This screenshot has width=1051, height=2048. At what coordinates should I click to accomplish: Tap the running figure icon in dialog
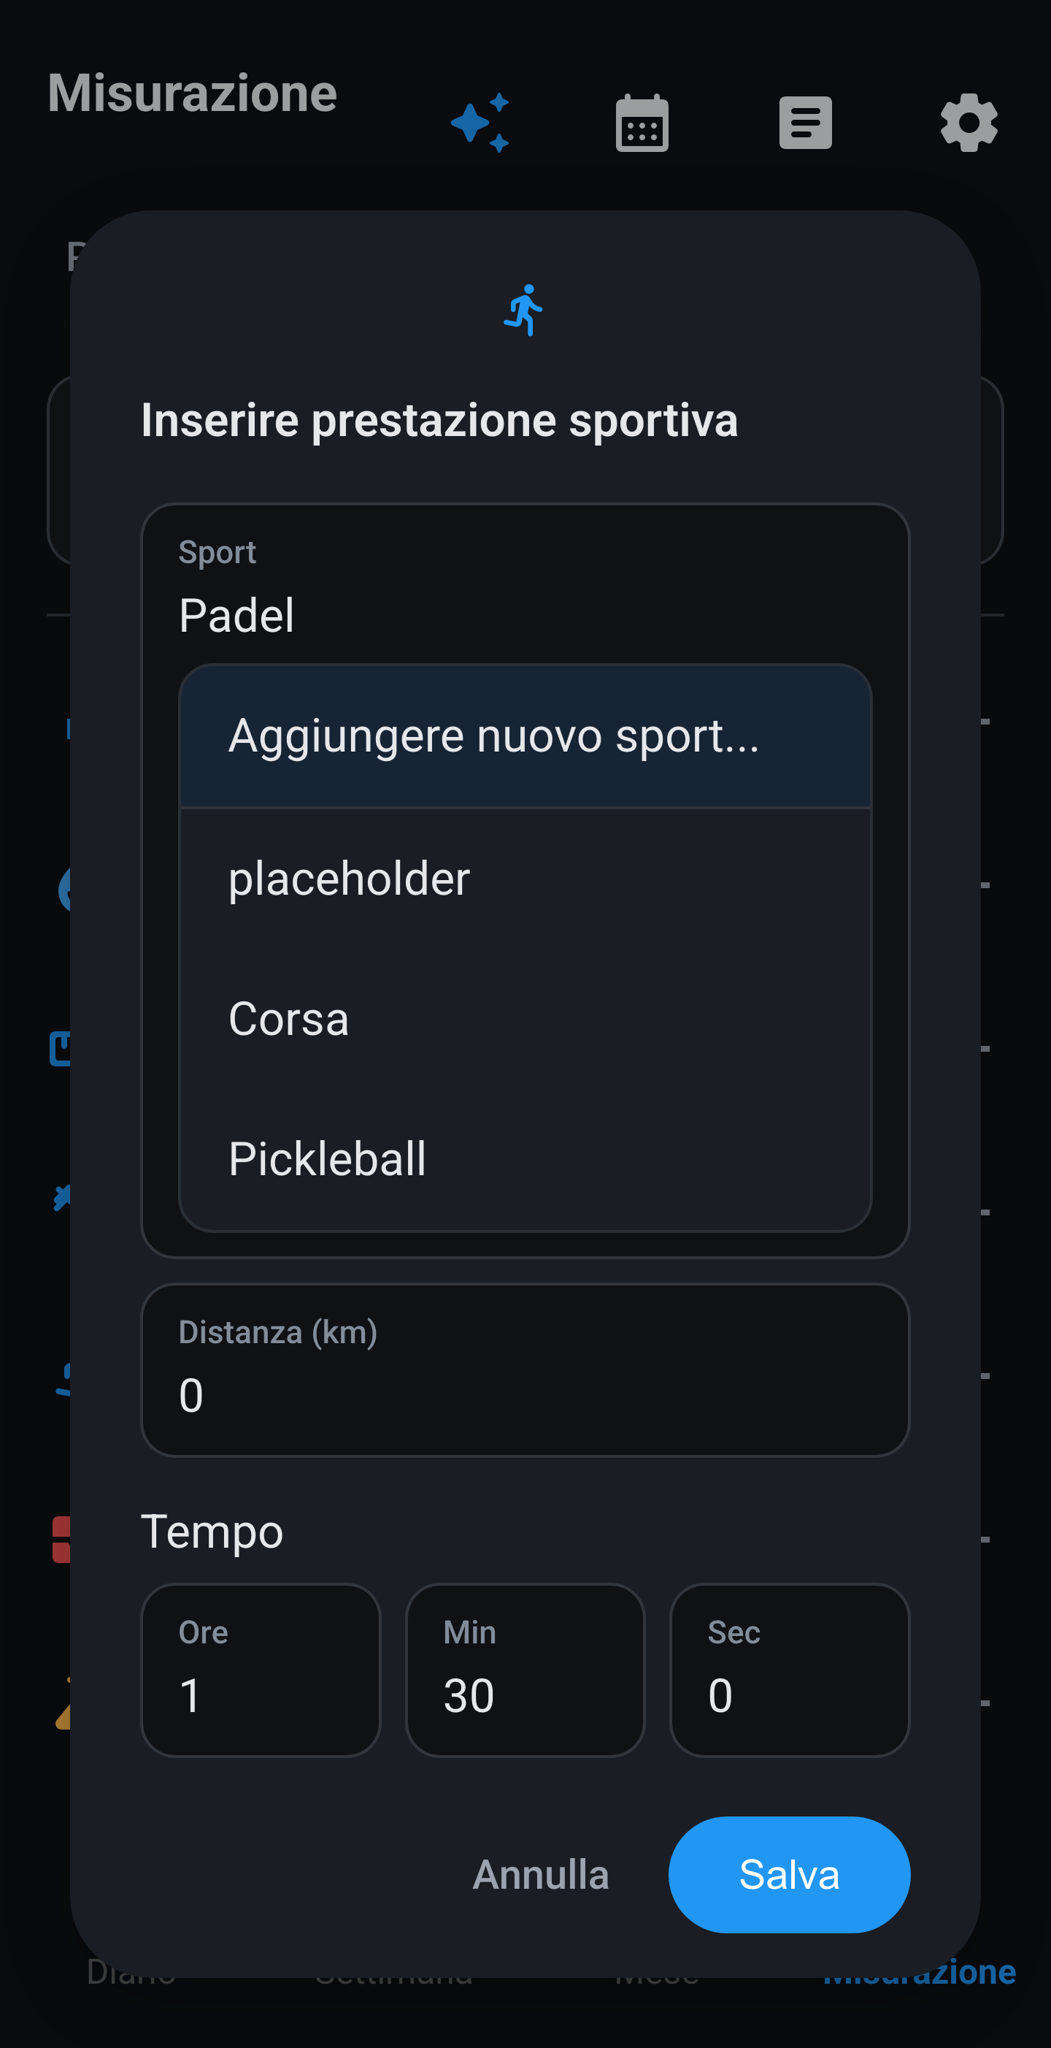[524, 310]
